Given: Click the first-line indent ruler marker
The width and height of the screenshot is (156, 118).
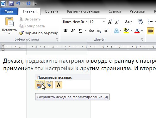Looking at the screenshot, I should pos(3,45).
